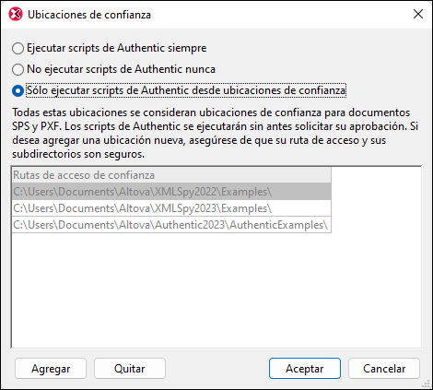Click the Ubicaciones de confianza title bar text

coord(89,15)
